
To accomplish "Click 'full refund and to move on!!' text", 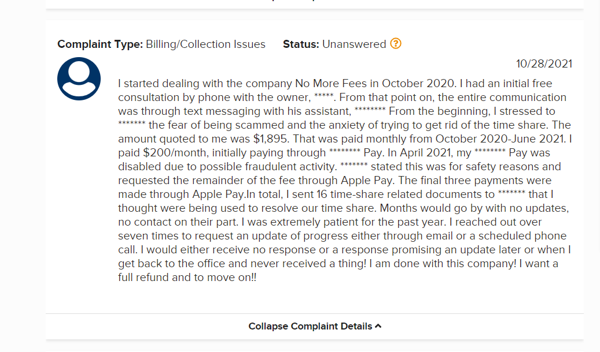I will tap(187, 278).
